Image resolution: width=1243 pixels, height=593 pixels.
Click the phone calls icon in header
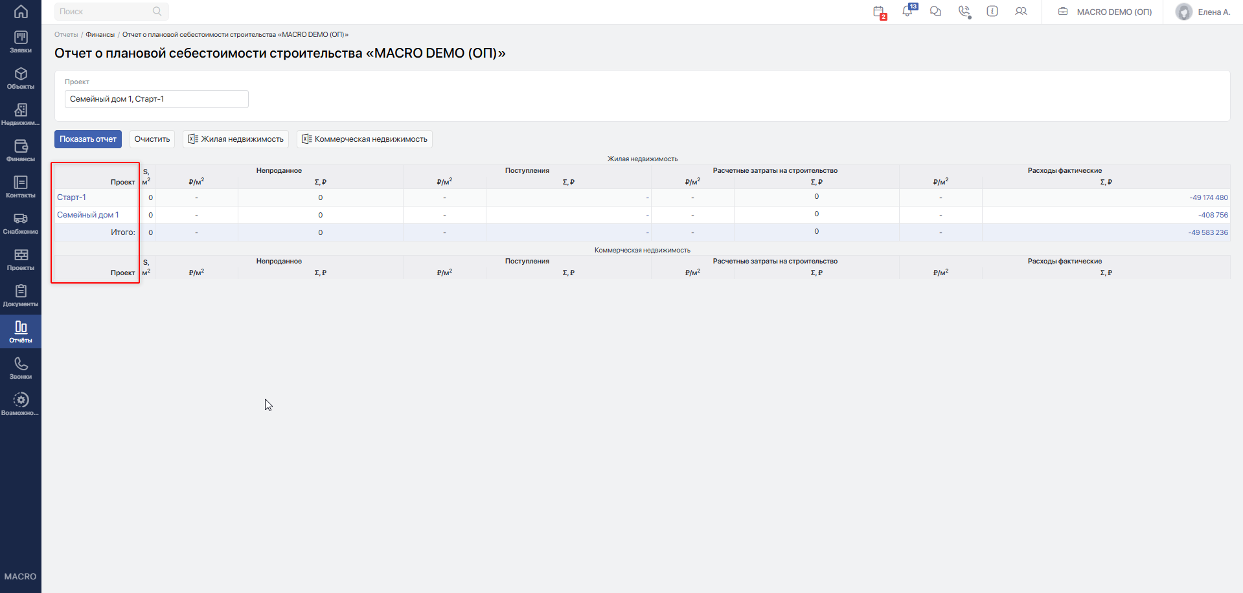(x=964, y=12)
